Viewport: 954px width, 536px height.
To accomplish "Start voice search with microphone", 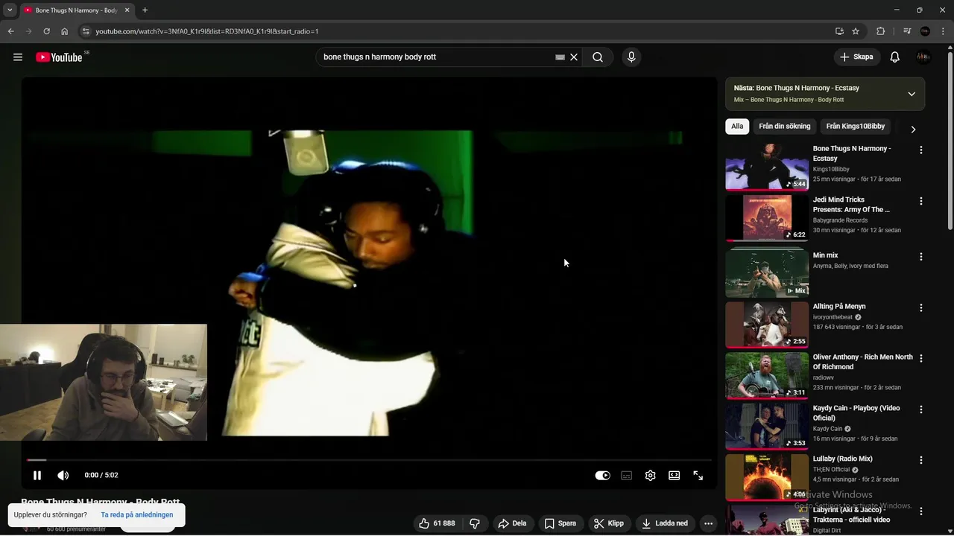I will [x=631, y=57].
